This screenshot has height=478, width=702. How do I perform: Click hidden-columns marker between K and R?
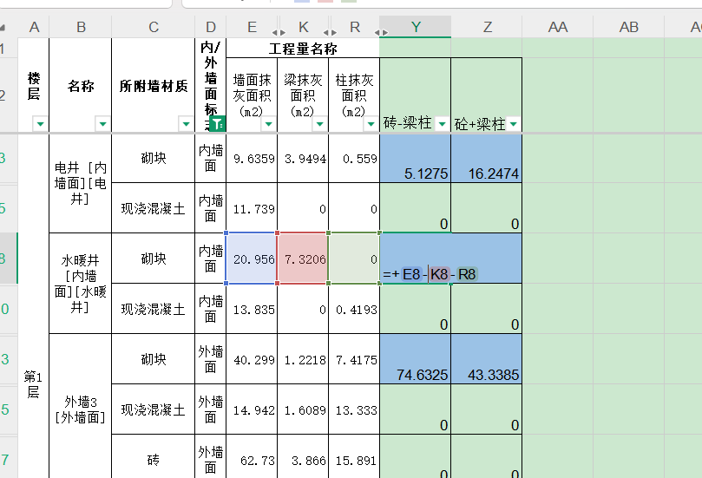coord(330,33)
